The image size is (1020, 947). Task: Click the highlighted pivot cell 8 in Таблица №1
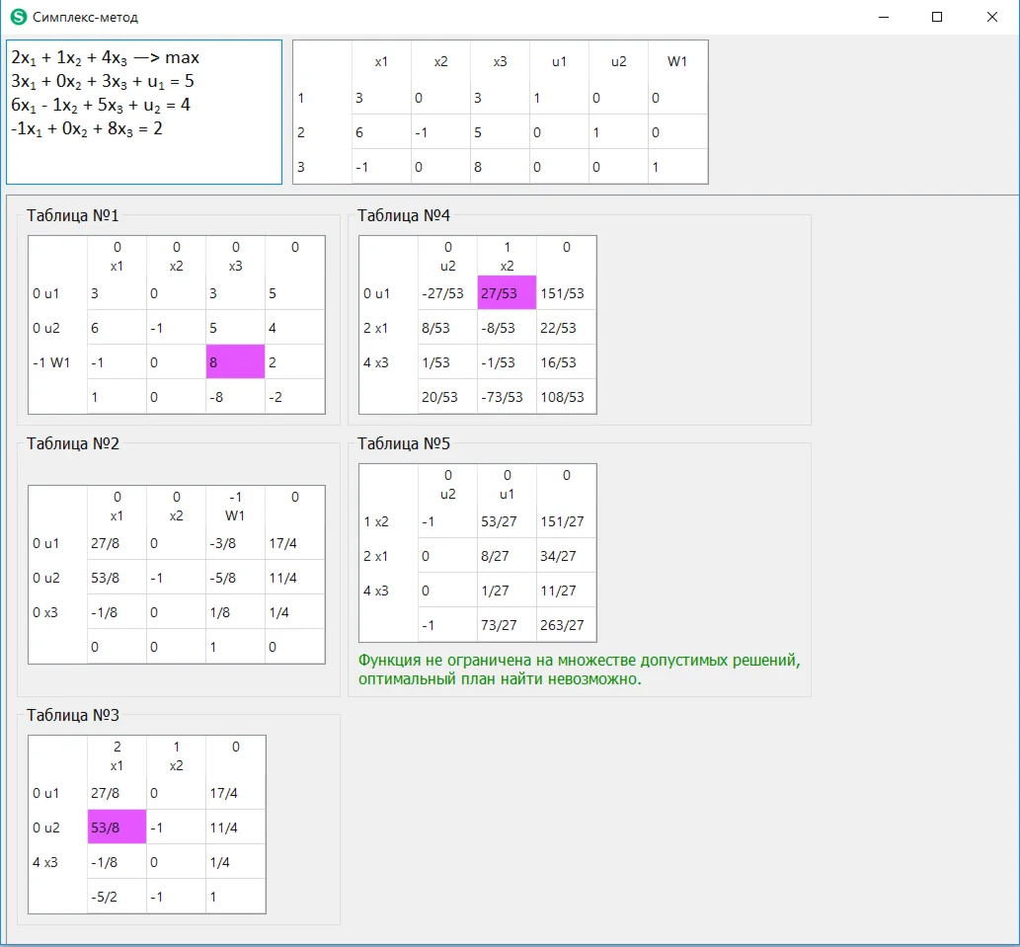click(235, 362)
